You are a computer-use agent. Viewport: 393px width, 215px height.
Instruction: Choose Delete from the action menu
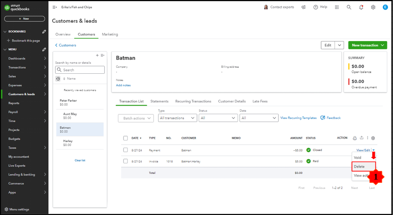363,166
